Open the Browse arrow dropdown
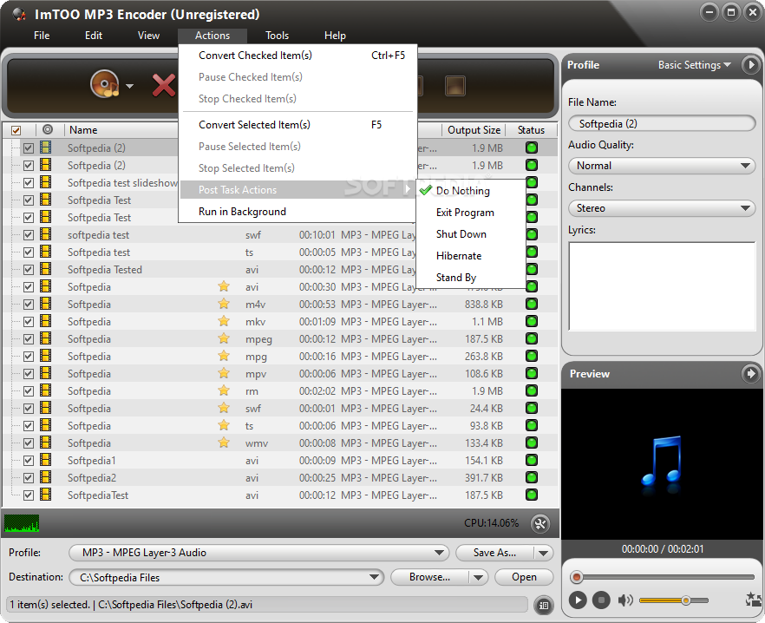Image resolution: width=765 pixels, height=623 pixels. [x=478, y=578]
